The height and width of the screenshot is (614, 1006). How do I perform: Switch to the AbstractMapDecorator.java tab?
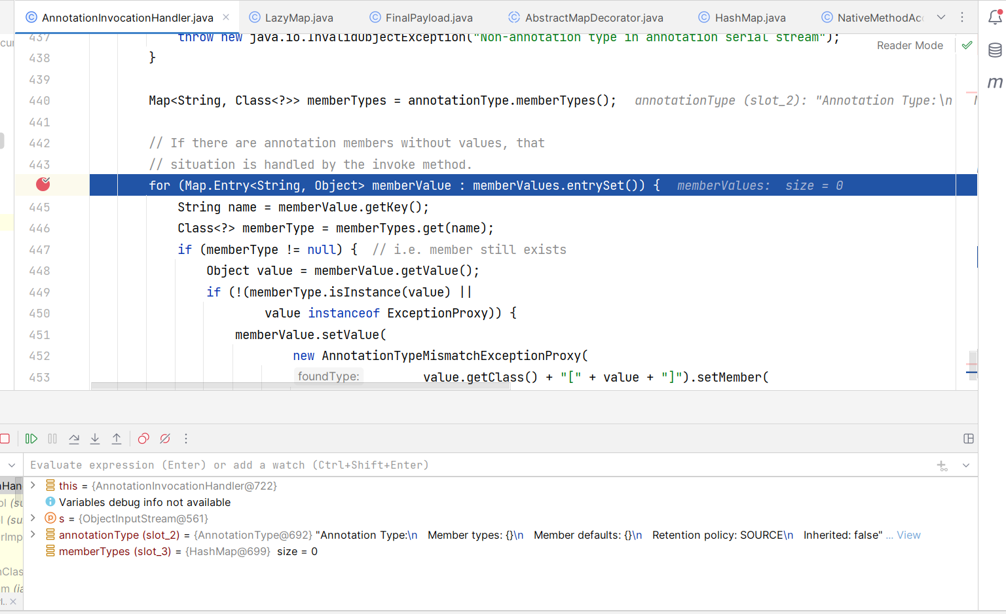593,18
